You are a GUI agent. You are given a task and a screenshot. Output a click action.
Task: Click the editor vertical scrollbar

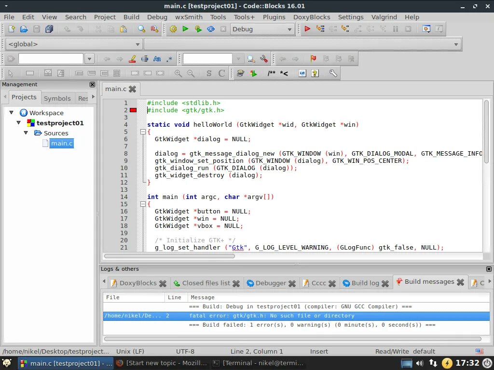(487, 132)
